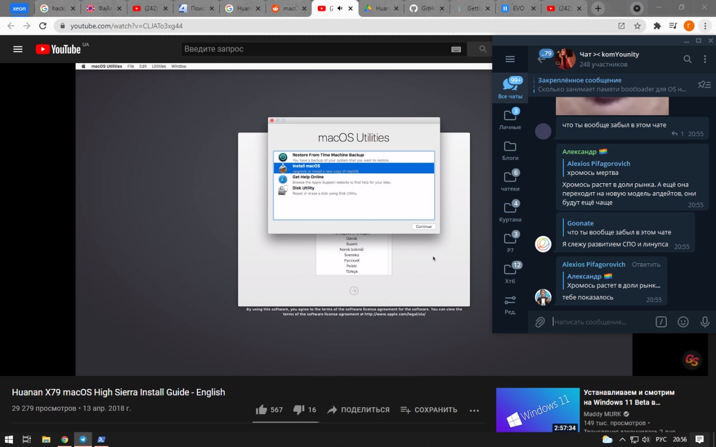Viewport: 716px width, 447px height.
Task: Mute the playing YouTube tab speaker
Action: pos(340,8)
